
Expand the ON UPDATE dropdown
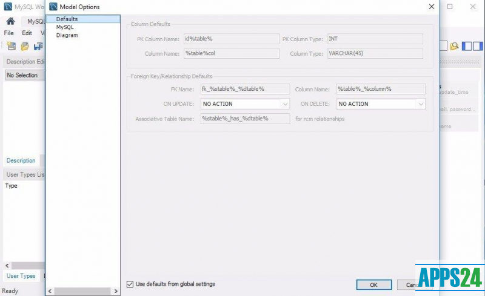click(285, 104)
